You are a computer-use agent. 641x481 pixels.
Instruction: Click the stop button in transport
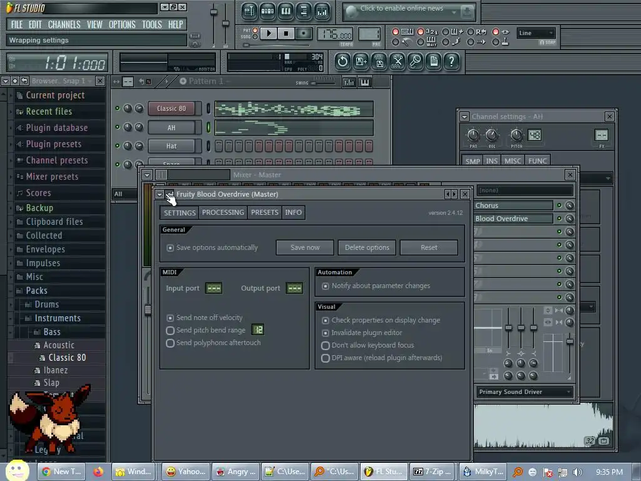click(x=286, y=33)
